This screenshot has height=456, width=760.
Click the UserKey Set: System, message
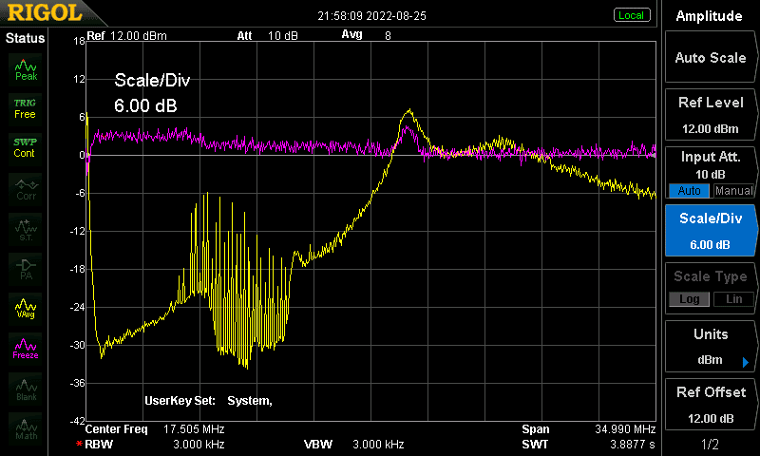[x=208, y=401]
